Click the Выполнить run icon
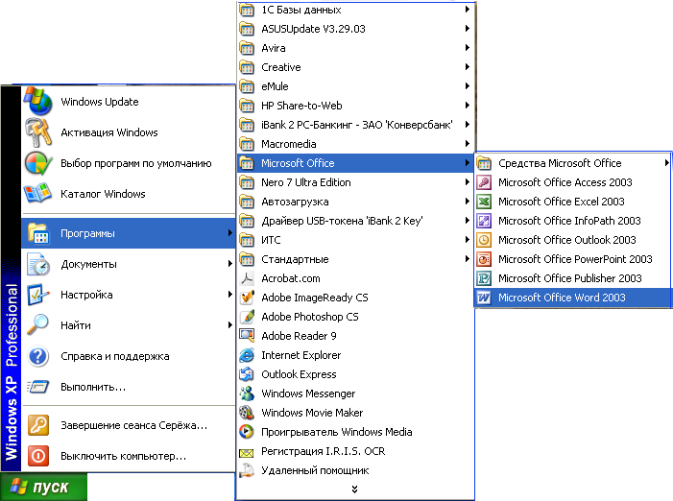 pos(38,387)
